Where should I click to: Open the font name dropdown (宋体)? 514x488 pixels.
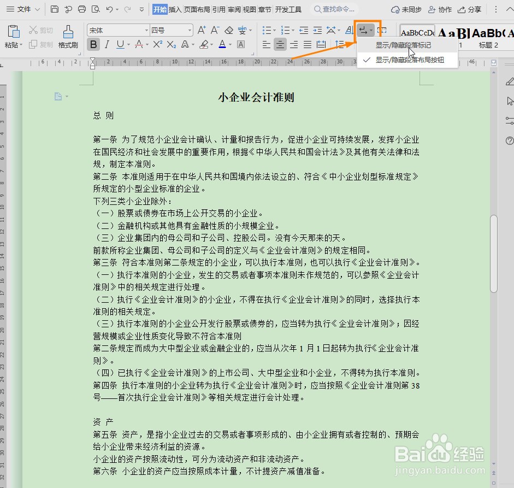click(147, 31)
